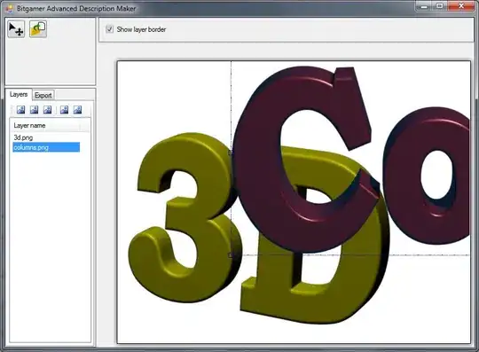Toggle the Show layer border checkbox

(x=109, y=29)
